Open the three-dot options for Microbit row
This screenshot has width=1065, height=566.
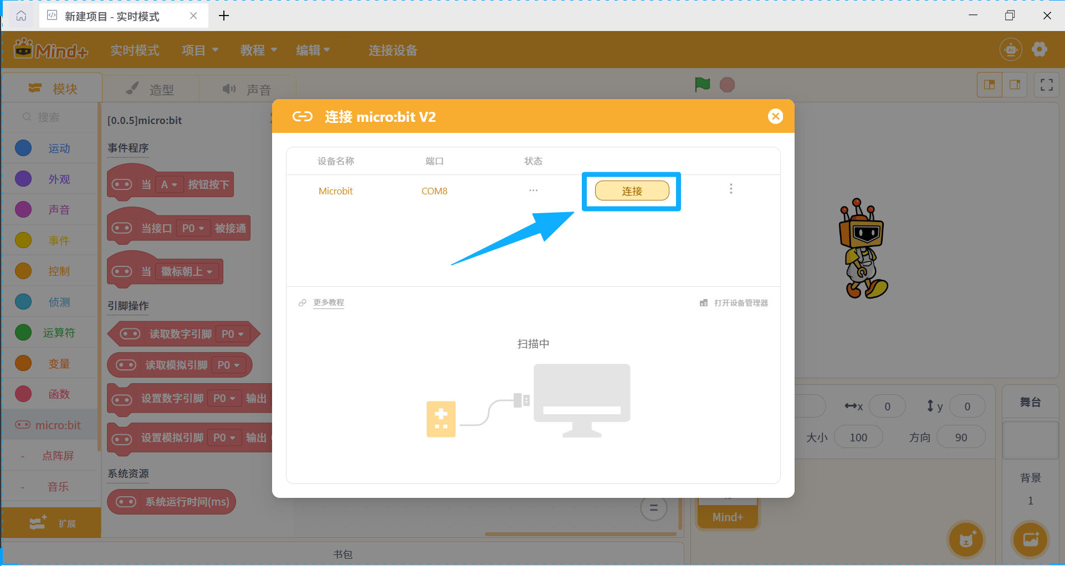(731, 189)
